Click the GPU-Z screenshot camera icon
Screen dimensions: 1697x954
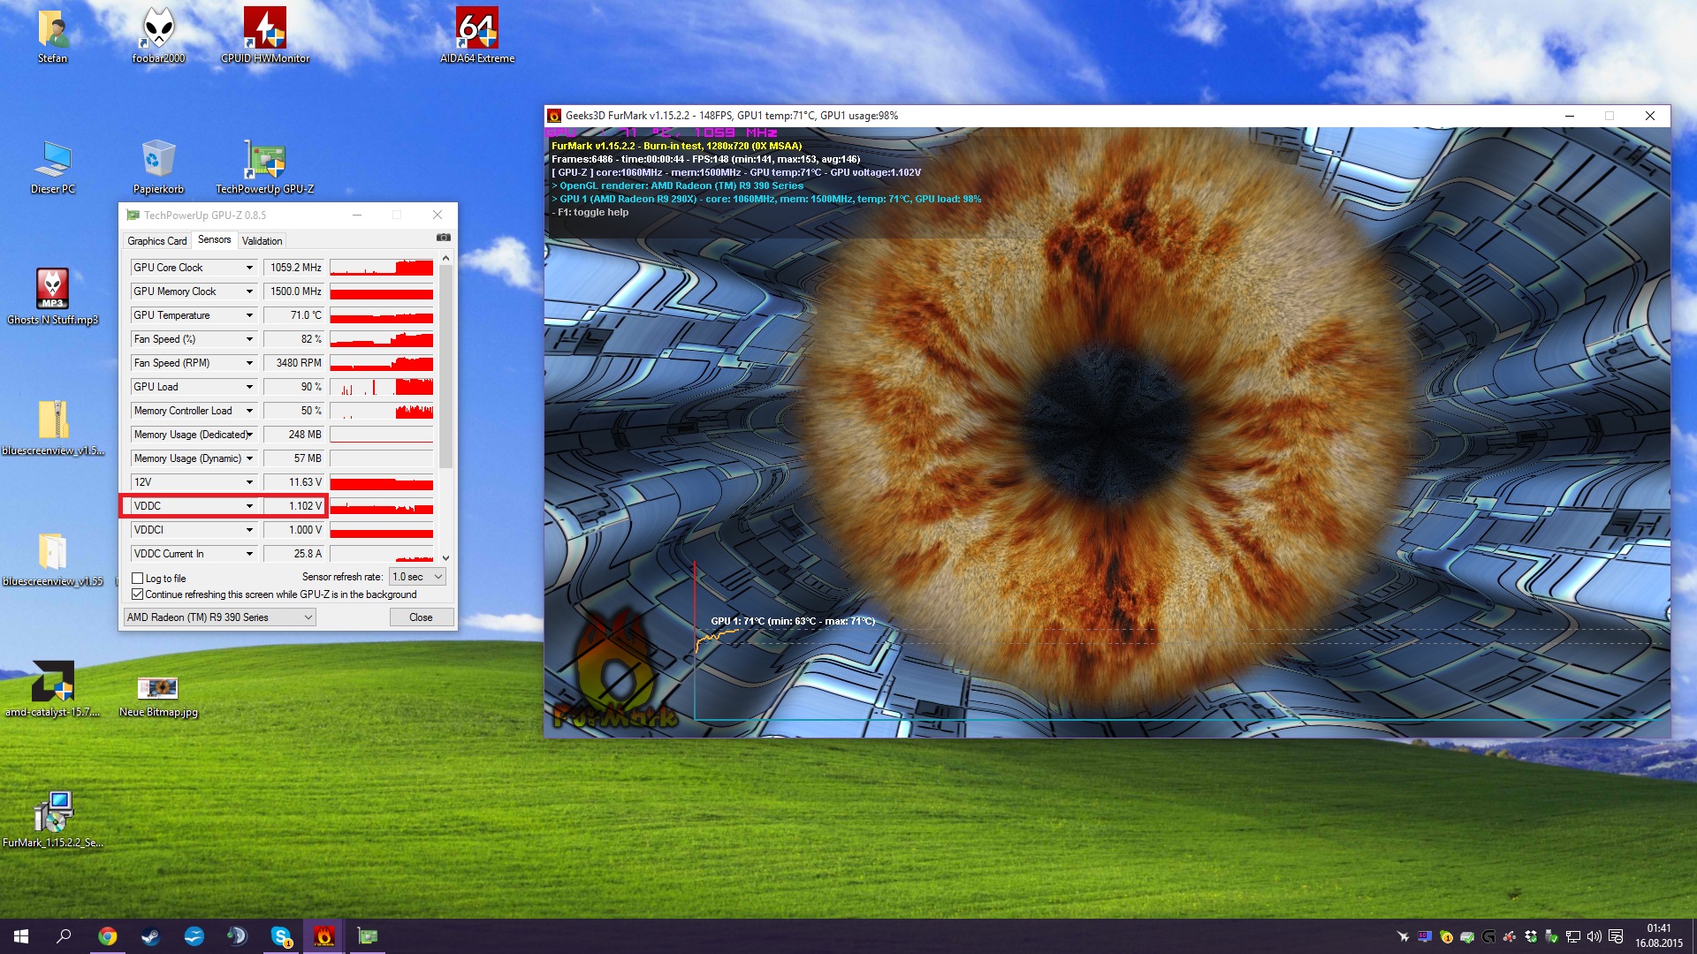pyautogui.click(x=444, y=238)
